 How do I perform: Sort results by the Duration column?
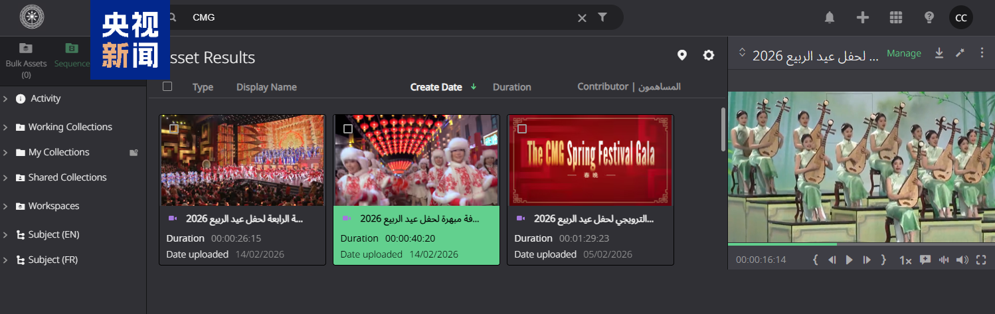(511, 87)
